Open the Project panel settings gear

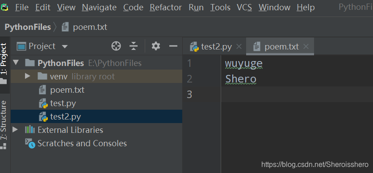[156, 46]
